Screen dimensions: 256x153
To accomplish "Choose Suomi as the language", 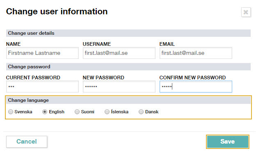I will tap(77, 112).
